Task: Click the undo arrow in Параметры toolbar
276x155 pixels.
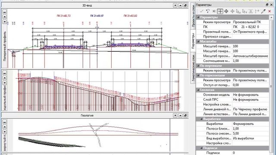Action: [208, 11]
